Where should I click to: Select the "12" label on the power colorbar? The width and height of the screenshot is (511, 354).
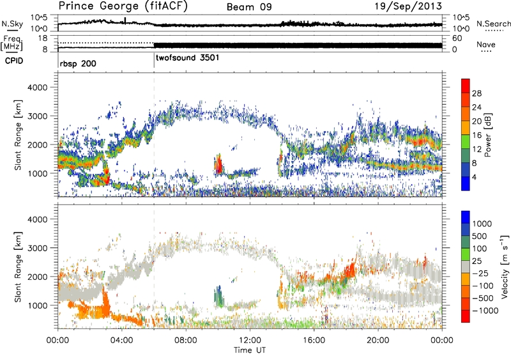[477, 150]
